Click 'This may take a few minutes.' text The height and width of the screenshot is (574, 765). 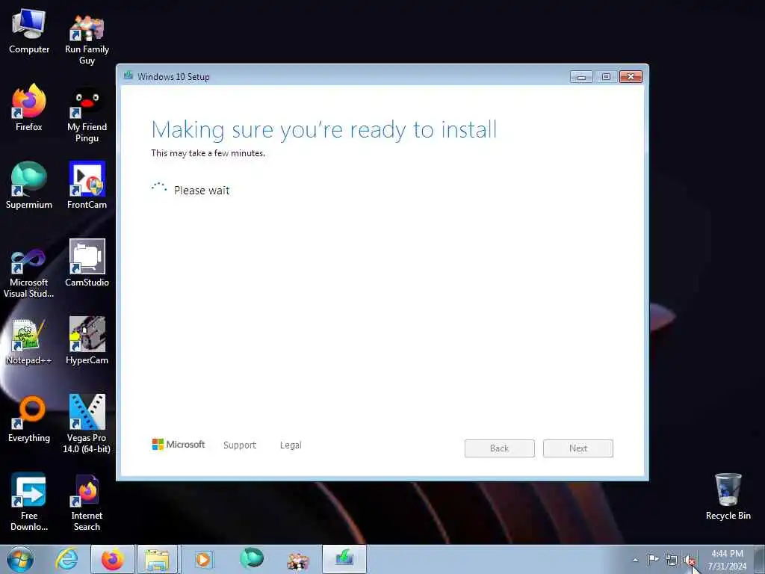point(208,153)
